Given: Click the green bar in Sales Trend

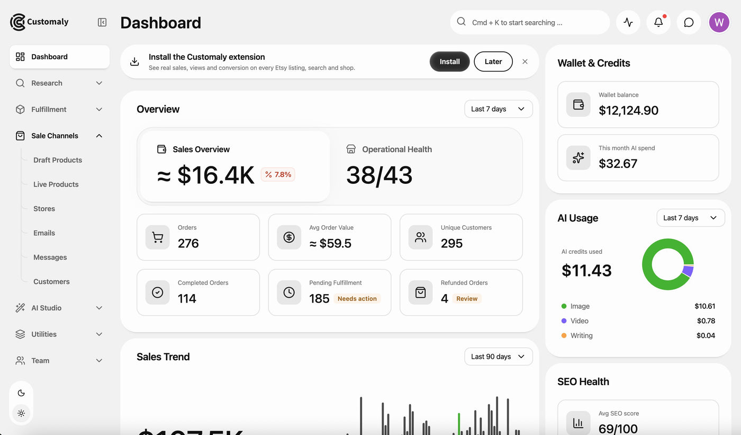Looking at the screenshot, I should (459, 424).
